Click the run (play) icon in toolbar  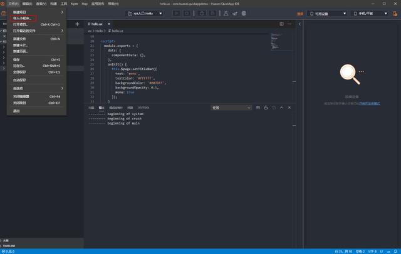[x=176, y=13]
